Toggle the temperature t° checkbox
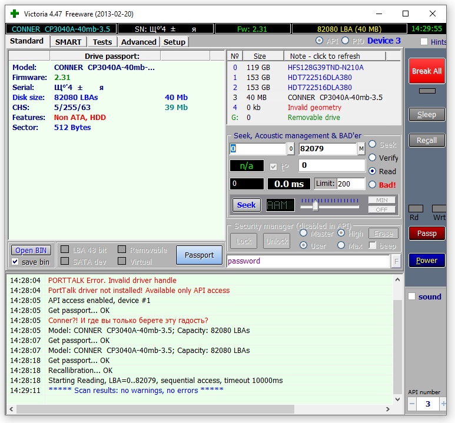Viewport: 455px width, 423px height. tap(273, 166)
